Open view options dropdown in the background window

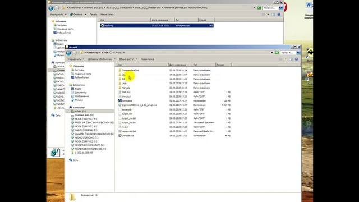(268, 15)
